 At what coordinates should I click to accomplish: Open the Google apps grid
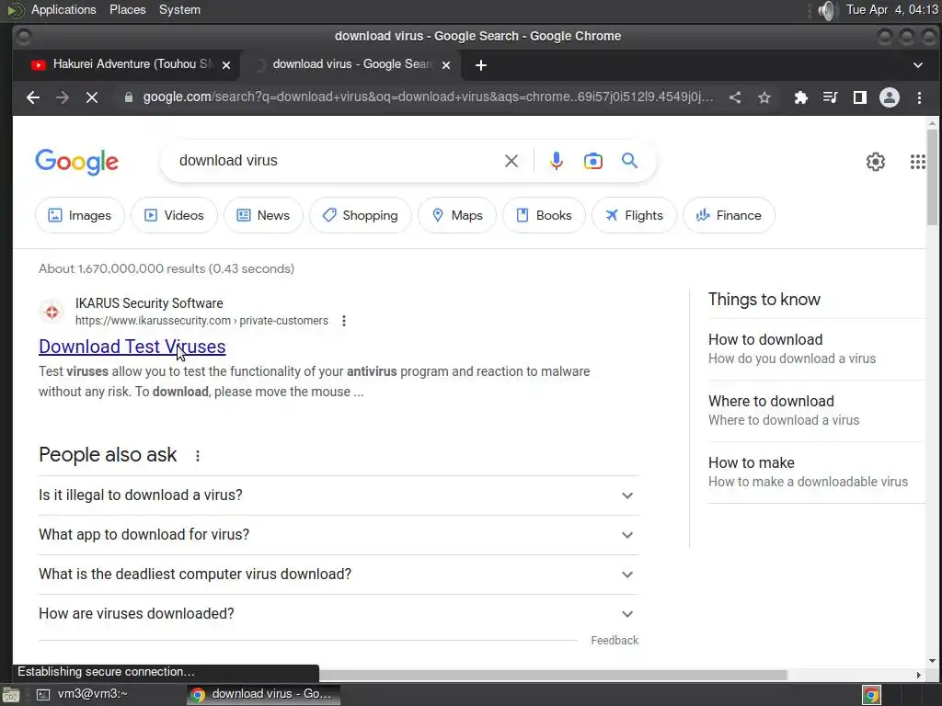pos(917,162)
